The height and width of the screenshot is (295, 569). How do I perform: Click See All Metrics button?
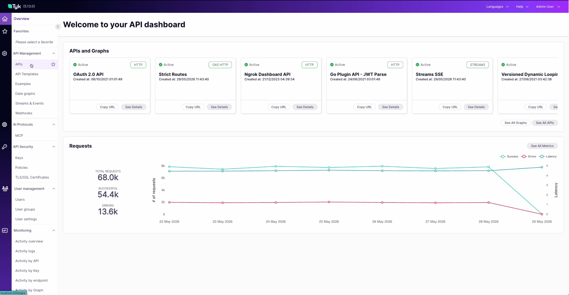point(542,146)
